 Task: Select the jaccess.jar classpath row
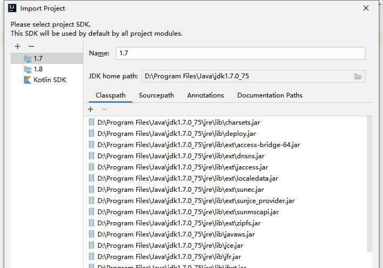(x=226, y=167)
